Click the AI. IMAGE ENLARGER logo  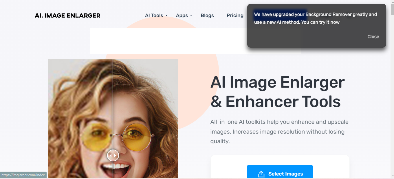pyautogui.click(x=67, y=16)
